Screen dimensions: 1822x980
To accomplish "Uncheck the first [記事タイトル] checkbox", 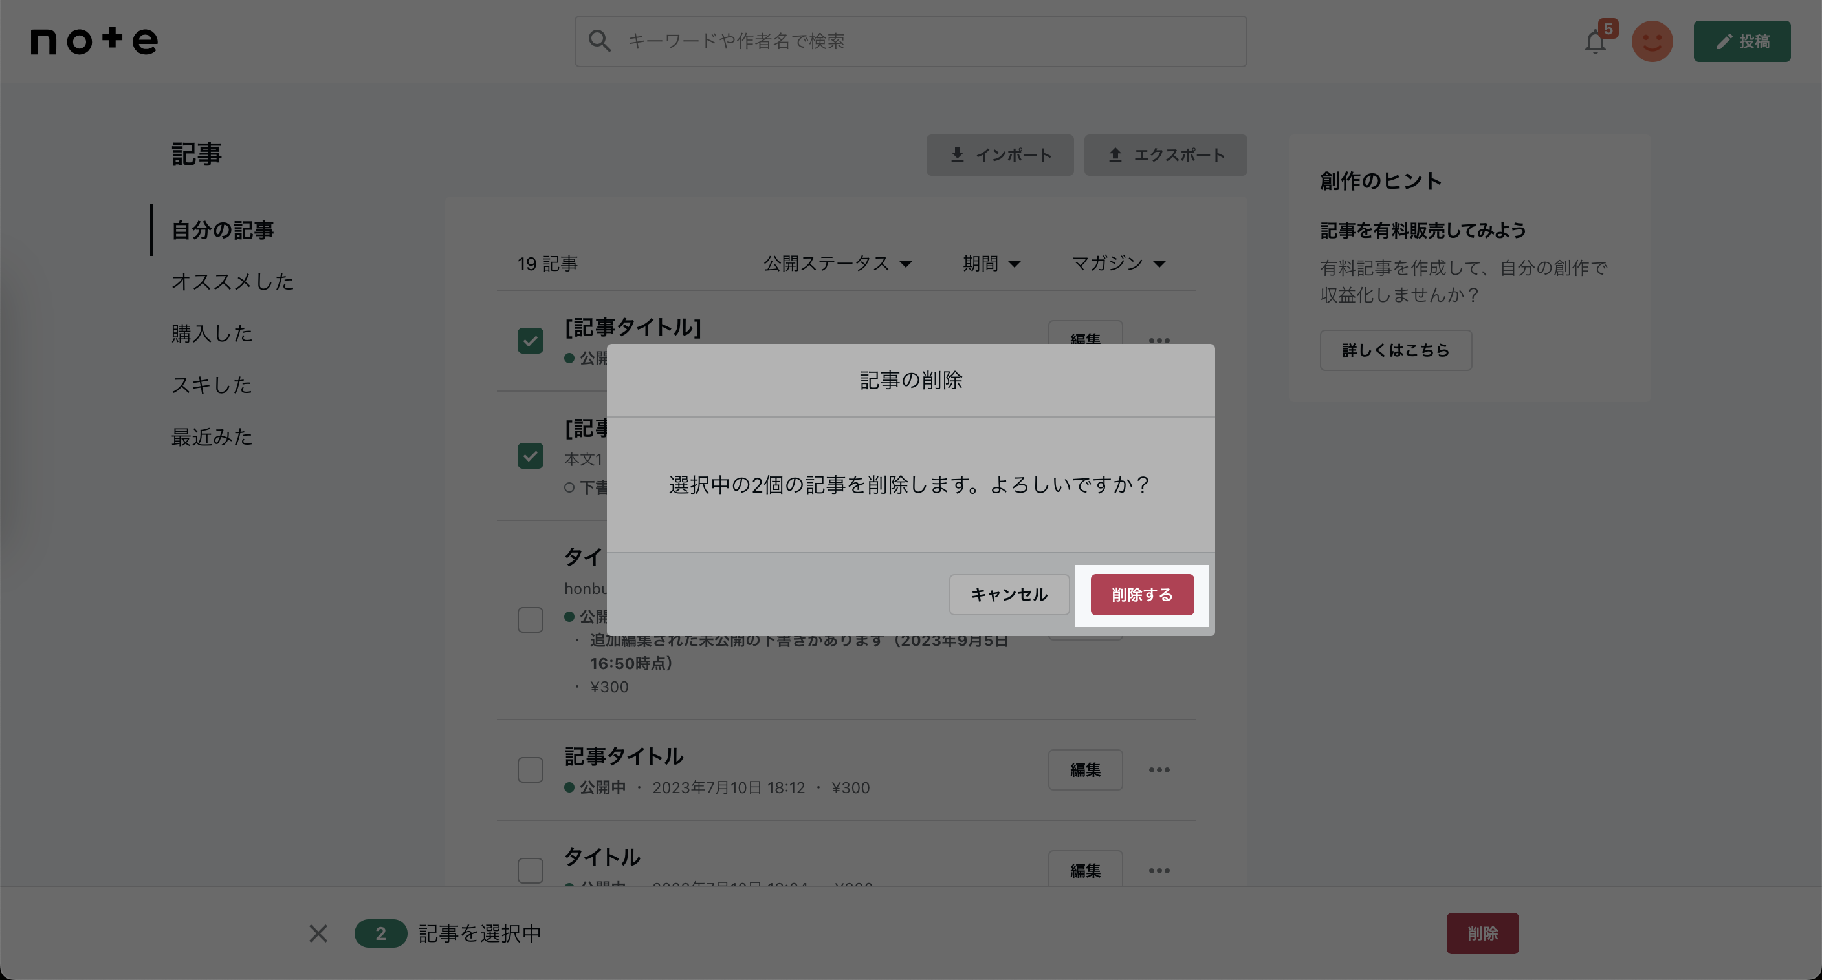I will pos(531,341).
